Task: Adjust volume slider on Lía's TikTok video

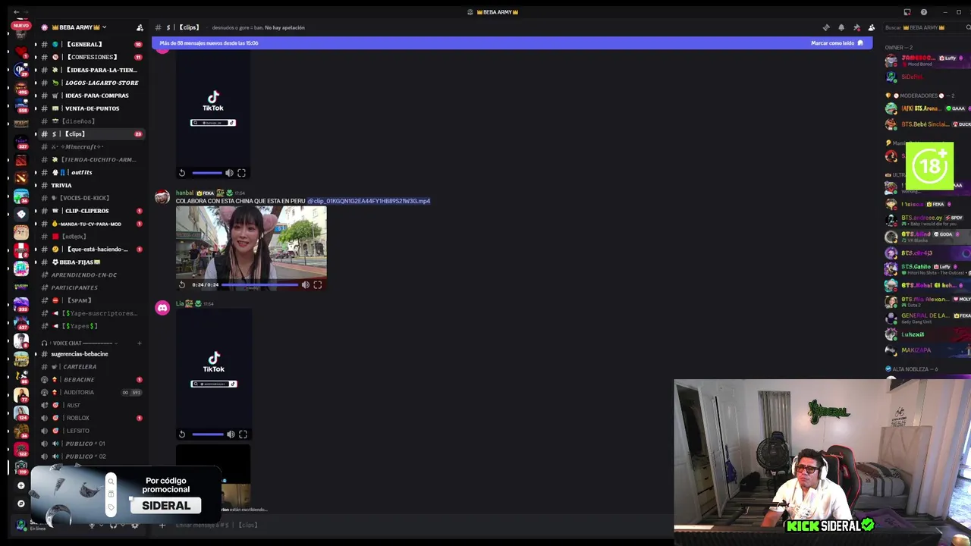Action: point(208,435)
